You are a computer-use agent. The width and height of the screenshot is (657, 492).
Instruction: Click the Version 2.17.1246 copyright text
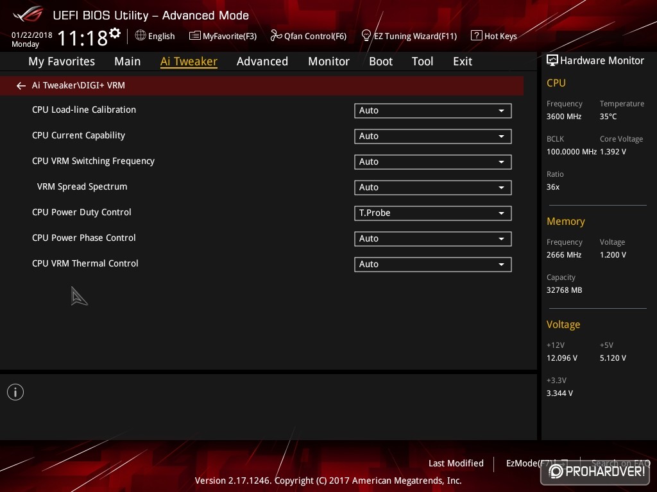pyautogui.click(x=328, y=480)
